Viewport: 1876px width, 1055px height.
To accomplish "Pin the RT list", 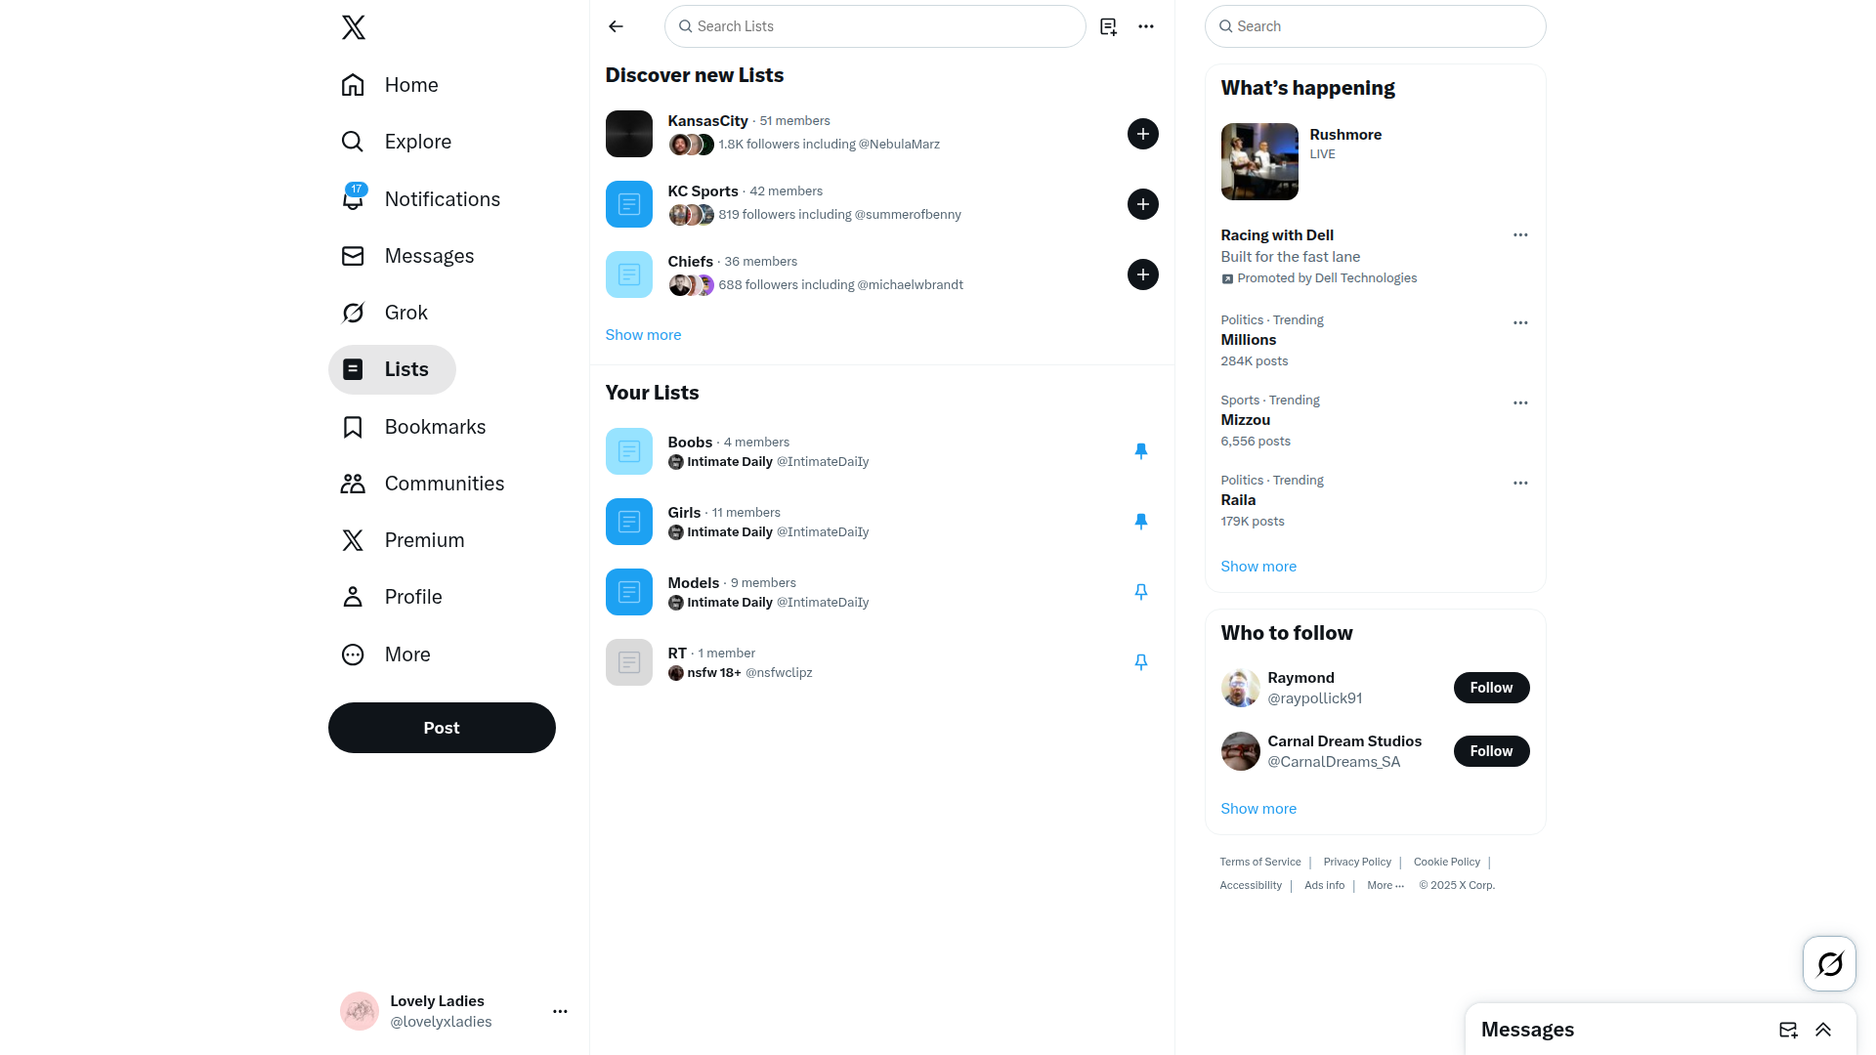I will (1140, 662).
